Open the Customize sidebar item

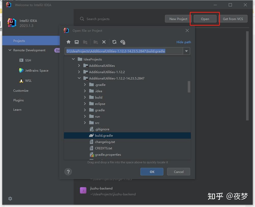pos(21,91)
